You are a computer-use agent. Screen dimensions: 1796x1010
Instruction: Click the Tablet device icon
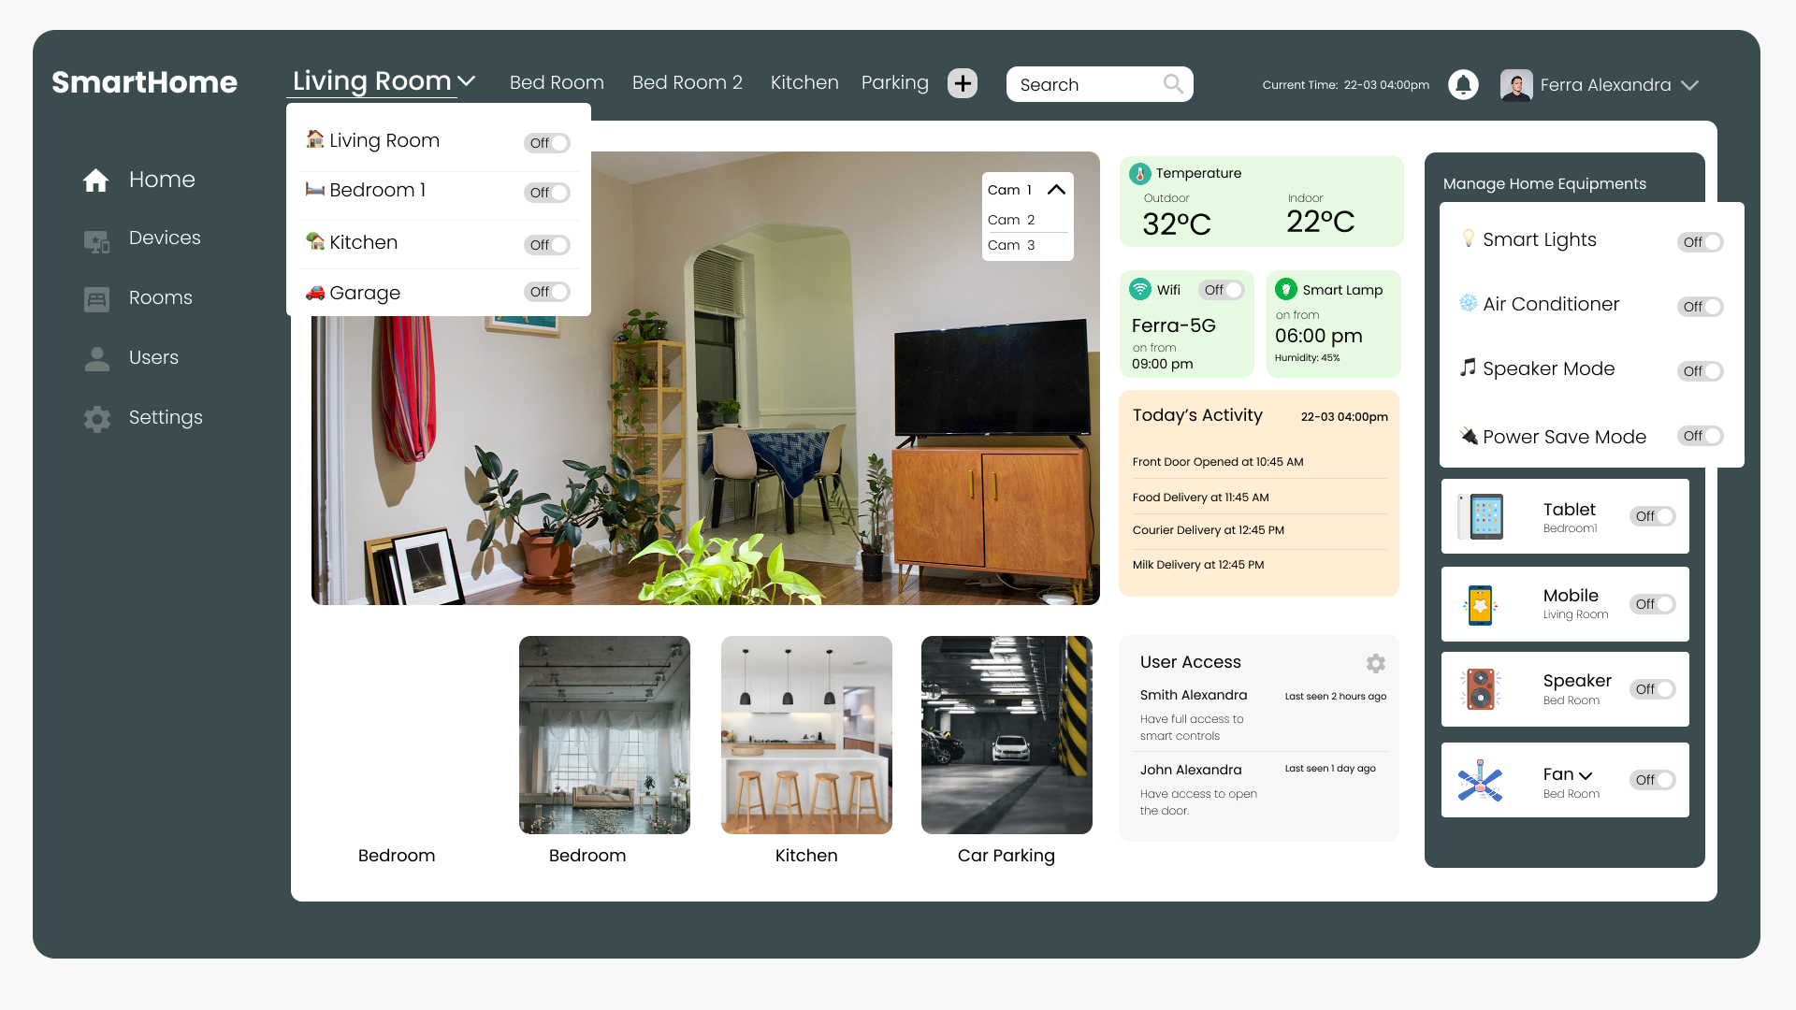tap(1481, 516)
